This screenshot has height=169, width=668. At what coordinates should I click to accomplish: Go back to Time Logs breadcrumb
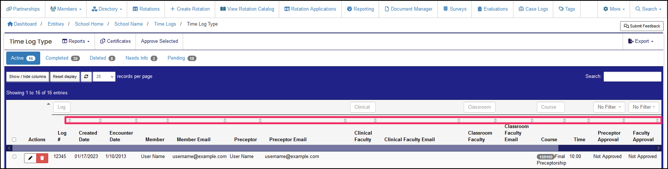tap(165, 24)
